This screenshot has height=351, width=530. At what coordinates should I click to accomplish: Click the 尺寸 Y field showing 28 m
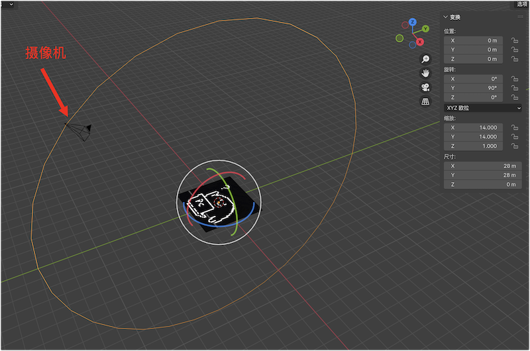(483, 175)
